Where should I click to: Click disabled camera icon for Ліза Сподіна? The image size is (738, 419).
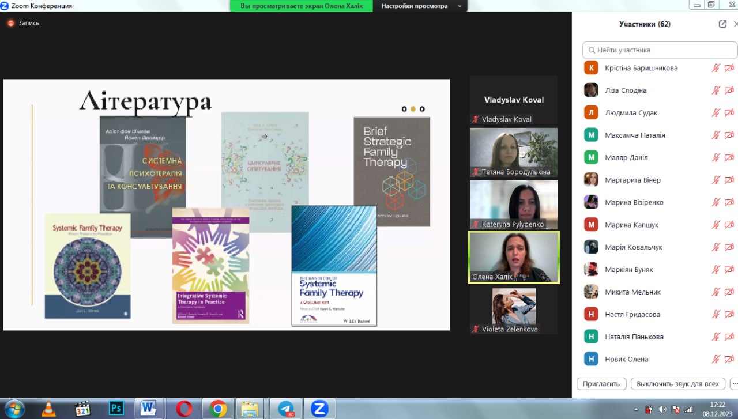pyautogui.click(x=729, y=90)
